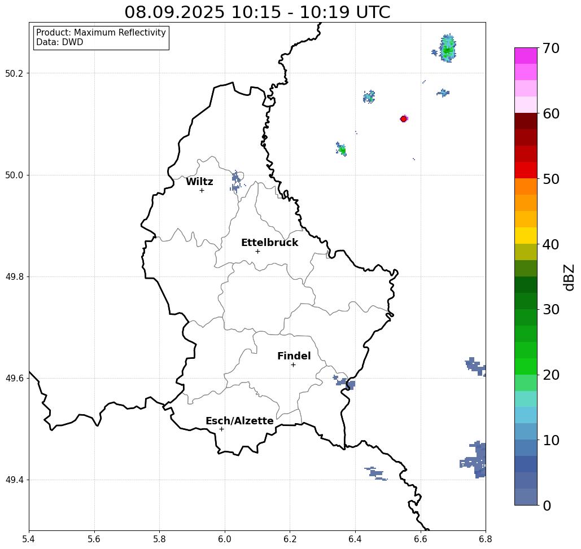Click the "Data: DWD" legend line
Image resolution: width=581 pixels, height=549 pixels.
click(60, 42)
